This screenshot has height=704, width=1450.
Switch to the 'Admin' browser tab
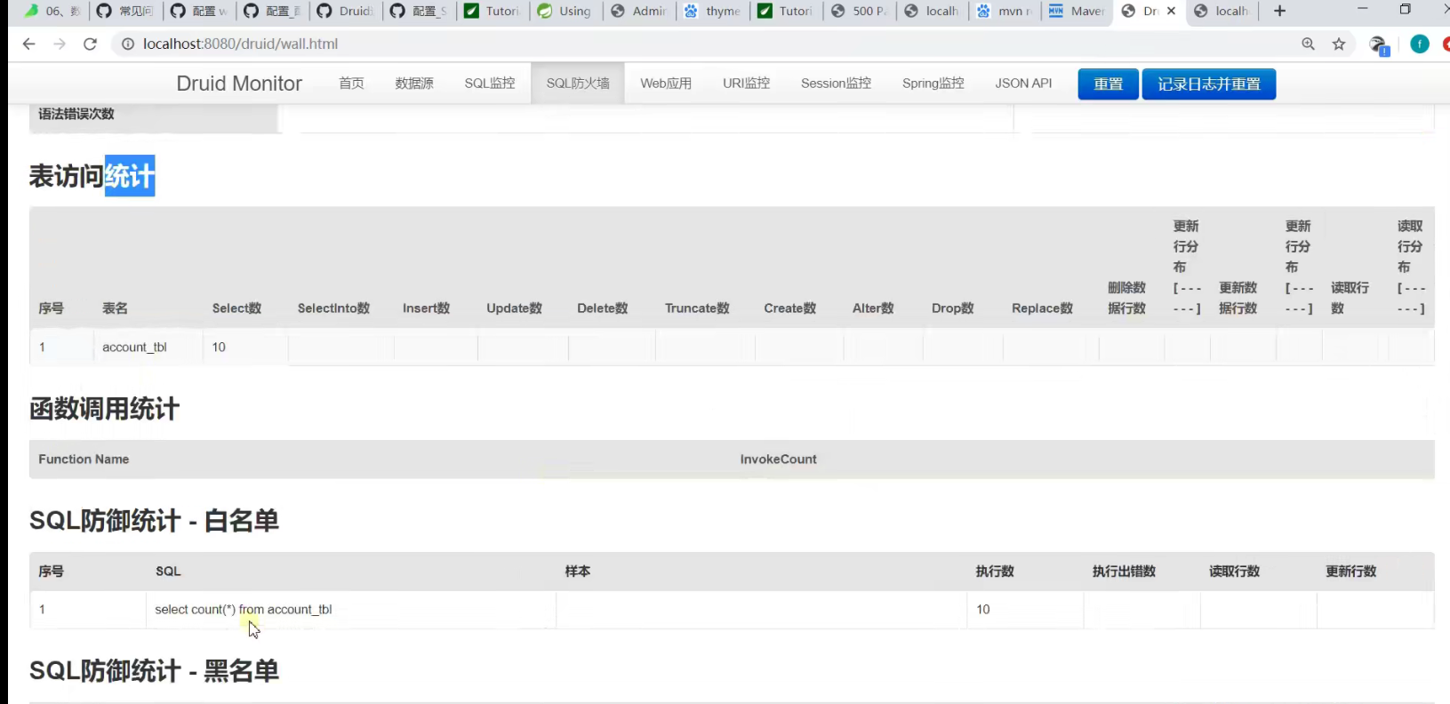(x=638, y=11)
